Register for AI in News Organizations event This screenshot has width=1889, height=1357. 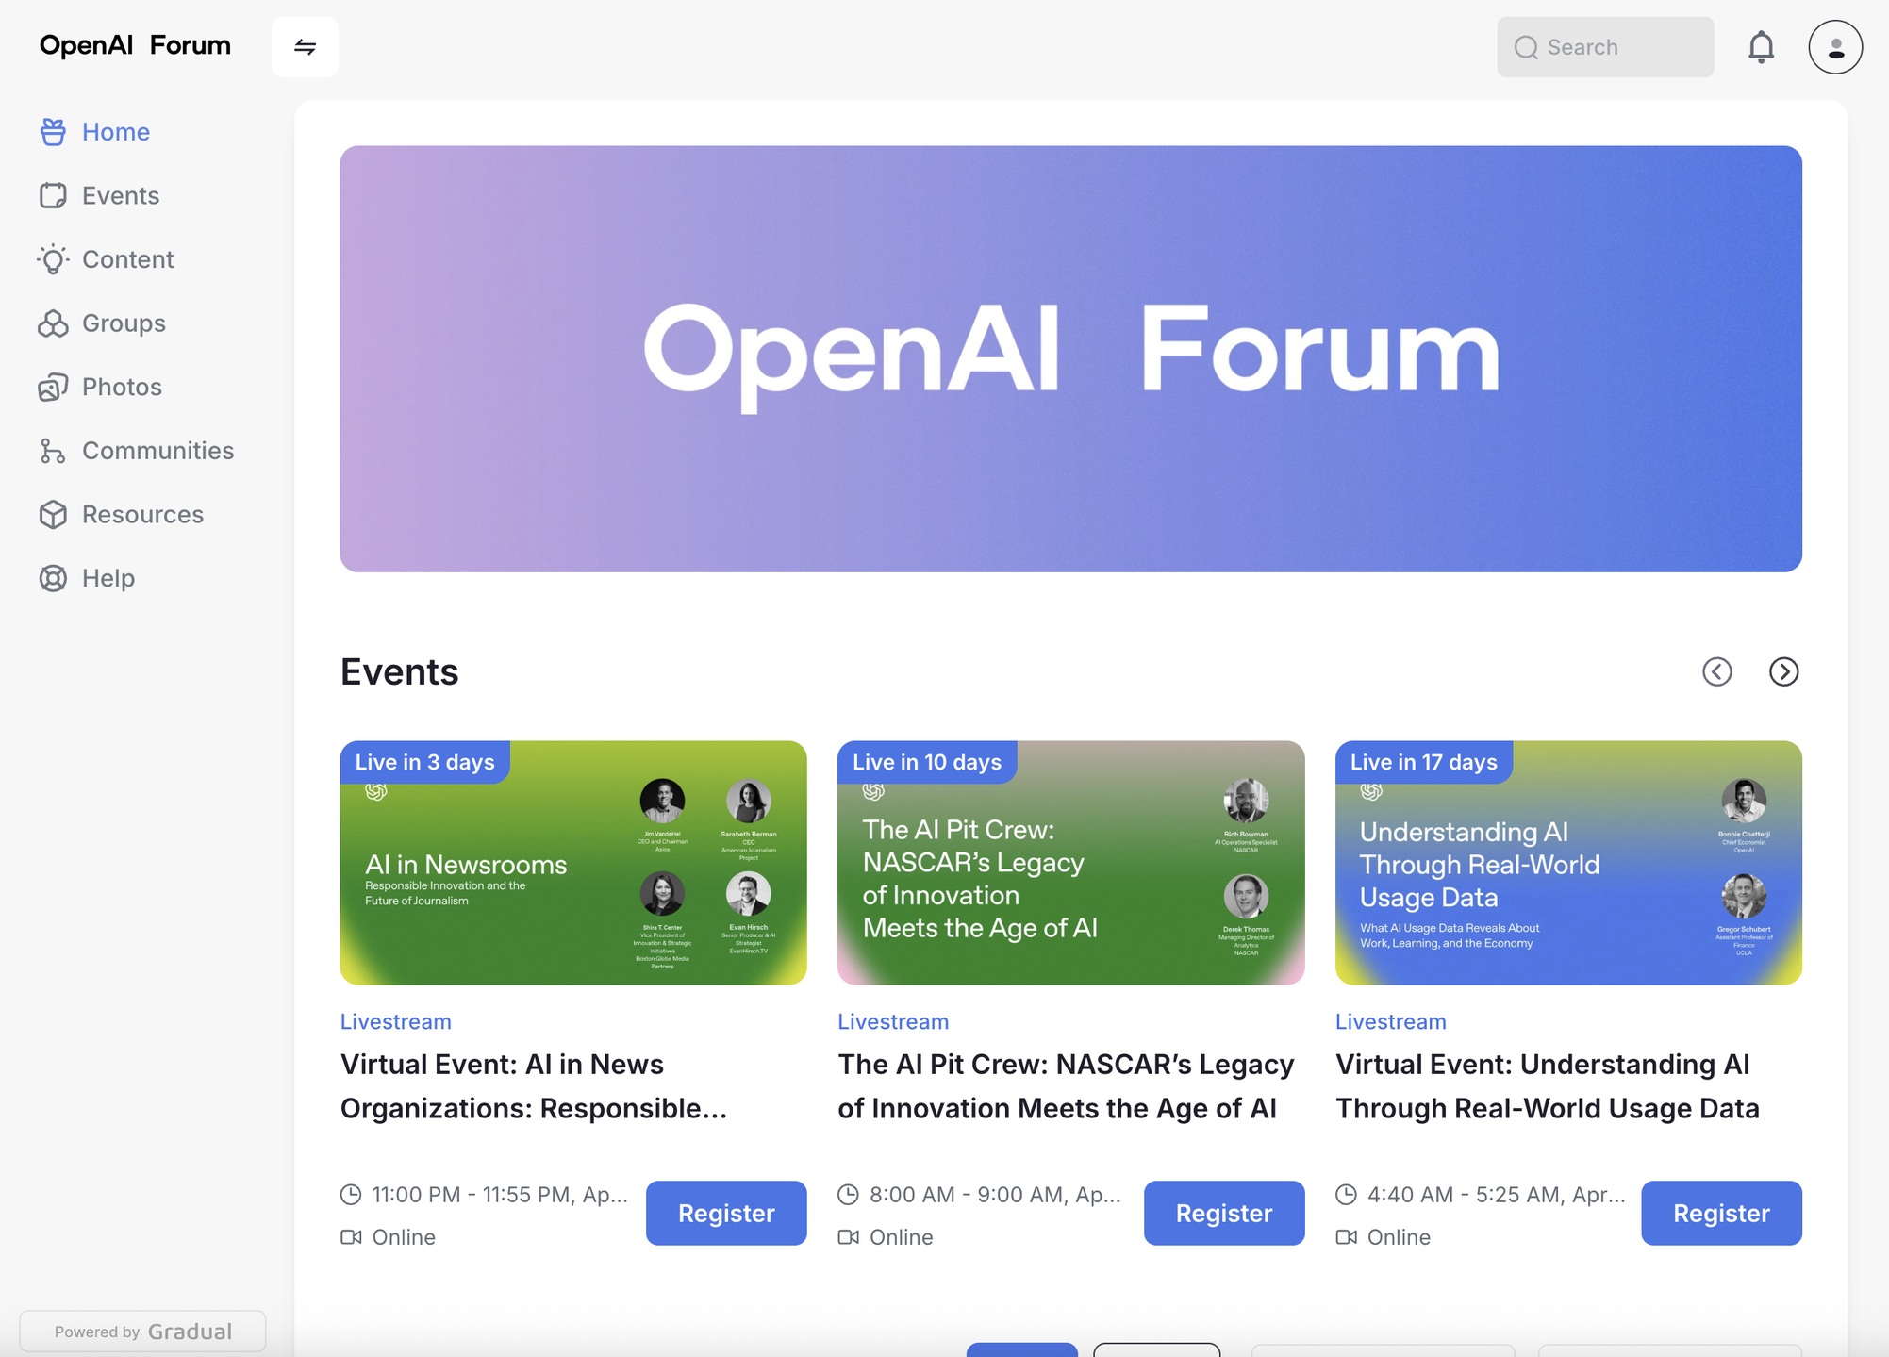[x=726, y=1213]
